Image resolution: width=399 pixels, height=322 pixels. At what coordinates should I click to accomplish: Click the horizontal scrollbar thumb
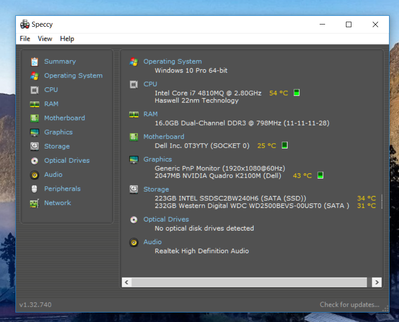(249, 282)
